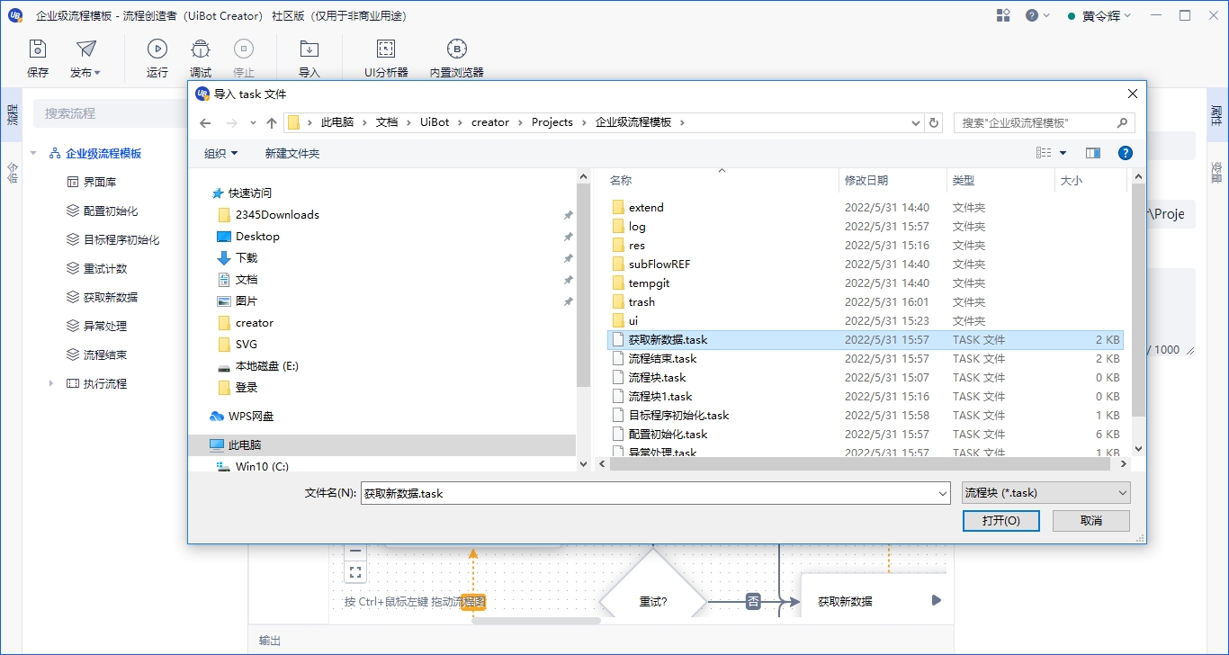Screen dimensions: 1229x655
Task: Click the refresh icon beside address bar
Action: [x=934, y=122]
